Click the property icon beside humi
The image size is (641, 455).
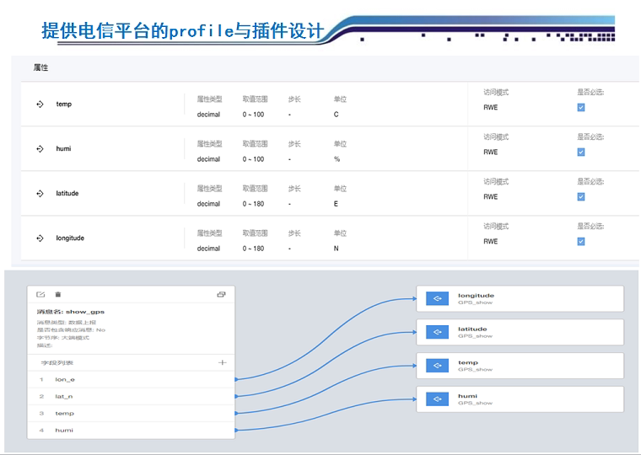click(x=40, y=148)
